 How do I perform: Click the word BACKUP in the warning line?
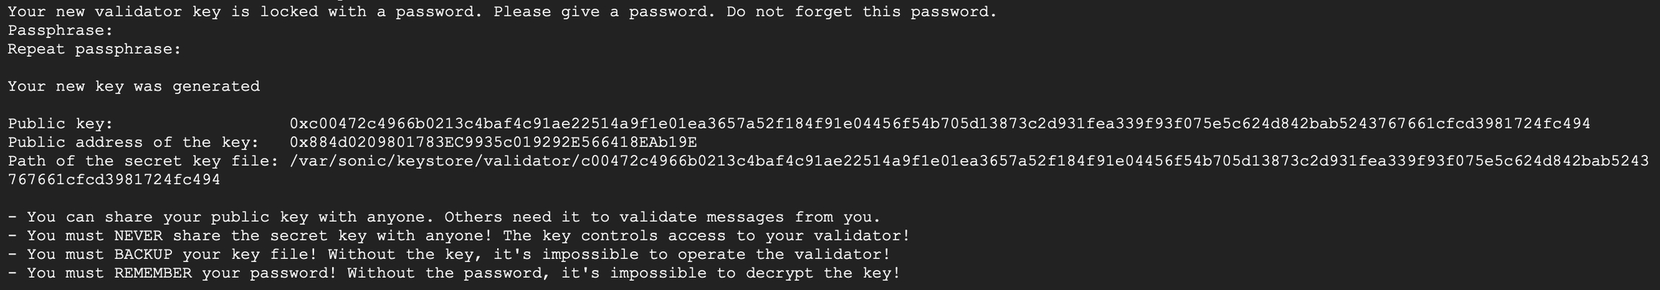pyautogui.click(x=143, y=255)
